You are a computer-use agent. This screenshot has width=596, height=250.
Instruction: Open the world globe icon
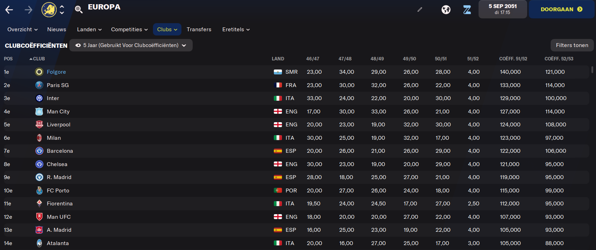446,9
